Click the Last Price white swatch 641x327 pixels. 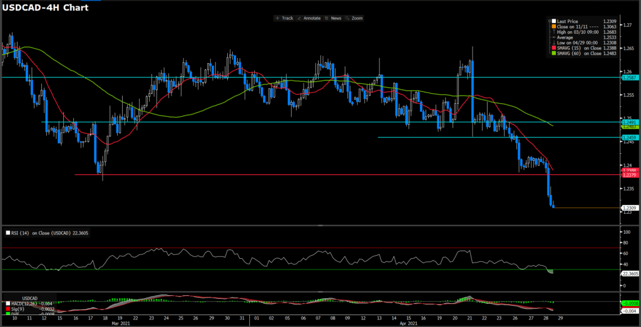554,21
